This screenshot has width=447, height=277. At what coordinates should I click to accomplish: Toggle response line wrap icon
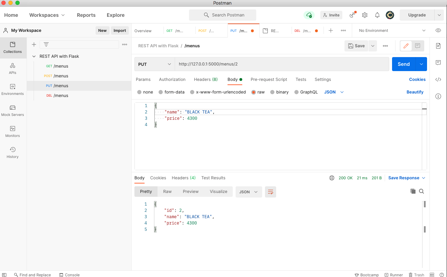(x=271, y=192)
